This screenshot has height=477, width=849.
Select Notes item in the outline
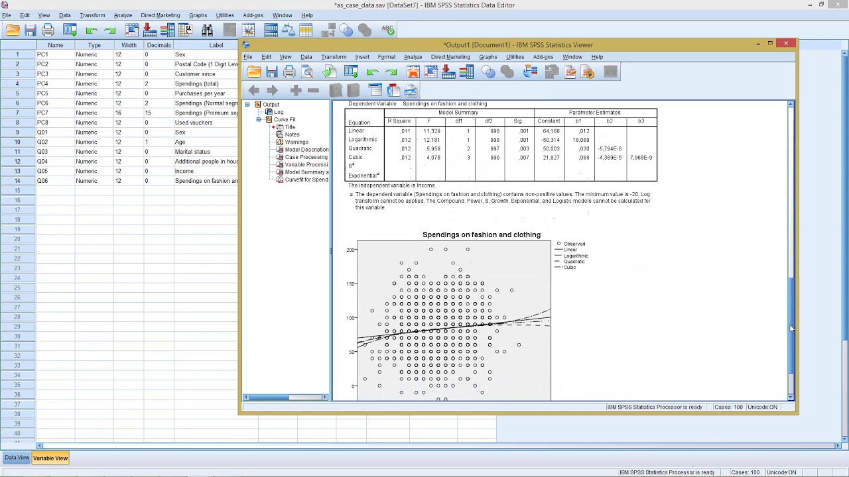coord(292,134)
